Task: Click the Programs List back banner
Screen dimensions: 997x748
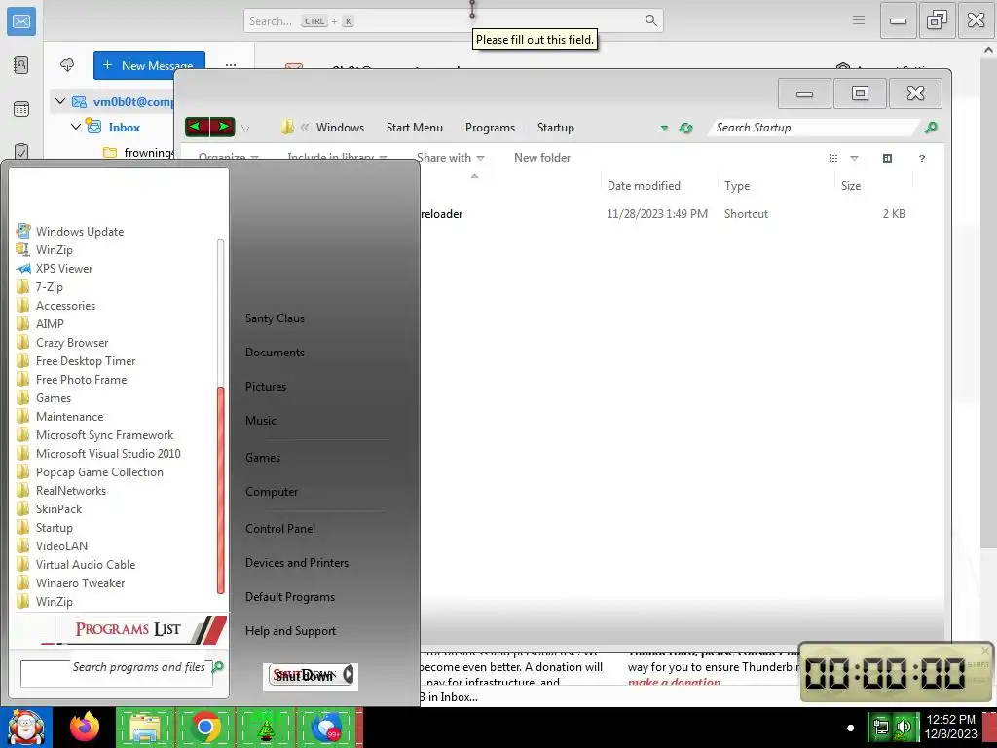Action: click(x=119, y=629)
